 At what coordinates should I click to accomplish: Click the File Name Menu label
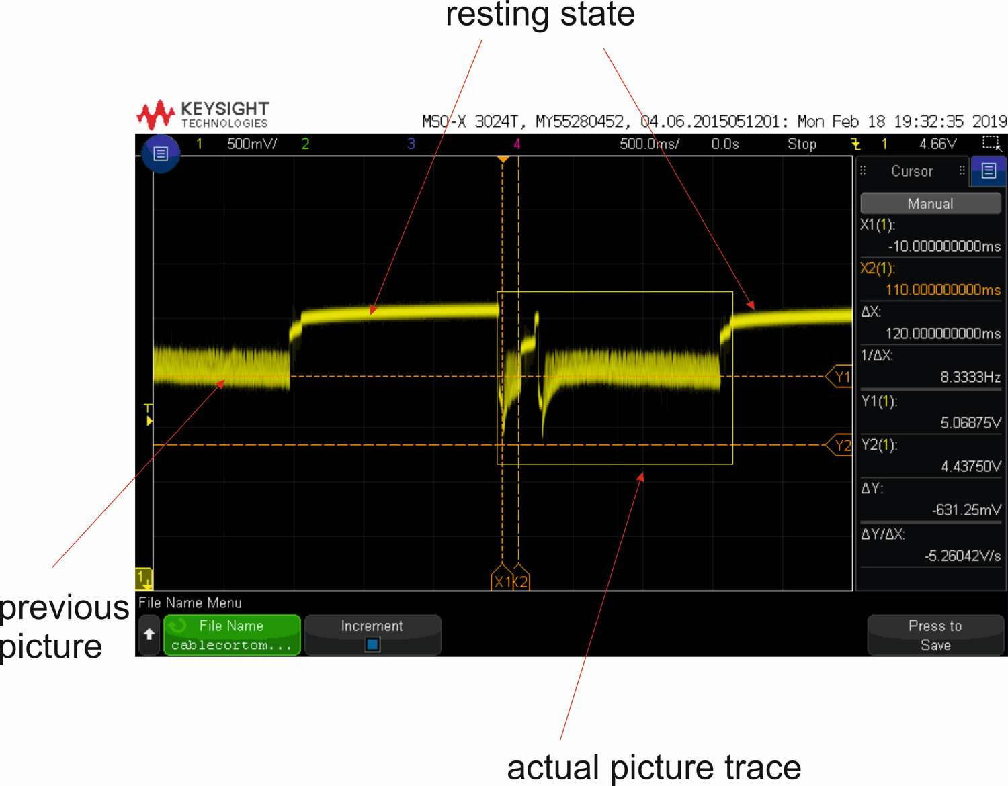click(x=190, y=603)
